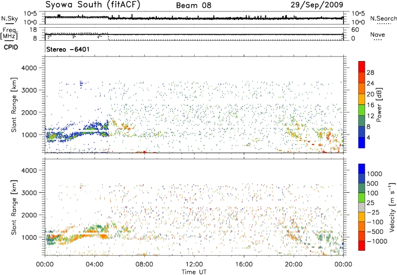397x275 pixels.
Task: Pick teal Velocity segment between 100 and 500
Action: [362, 188]
